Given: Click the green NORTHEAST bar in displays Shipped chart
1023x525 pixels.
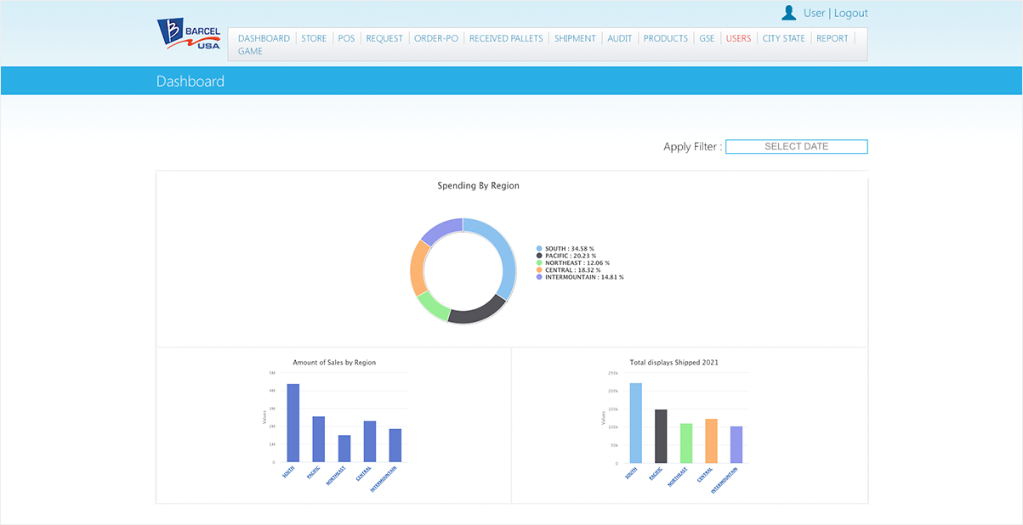Looking at the screenshot, I should click(x=686, y=443).
